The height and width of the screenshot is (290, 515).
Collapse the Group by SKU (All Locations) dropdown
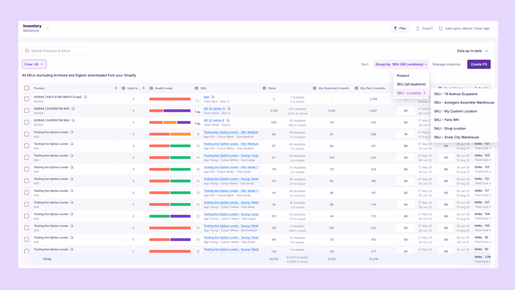[x=401, y=64]
